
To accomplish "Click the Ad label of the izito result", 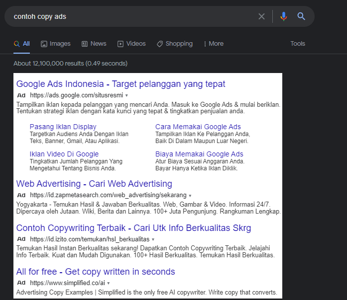I will [21, 239].
